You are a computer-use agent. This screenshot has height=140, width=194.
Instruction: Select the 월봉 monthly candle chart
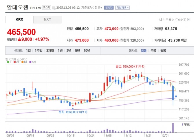pos(163,51)
